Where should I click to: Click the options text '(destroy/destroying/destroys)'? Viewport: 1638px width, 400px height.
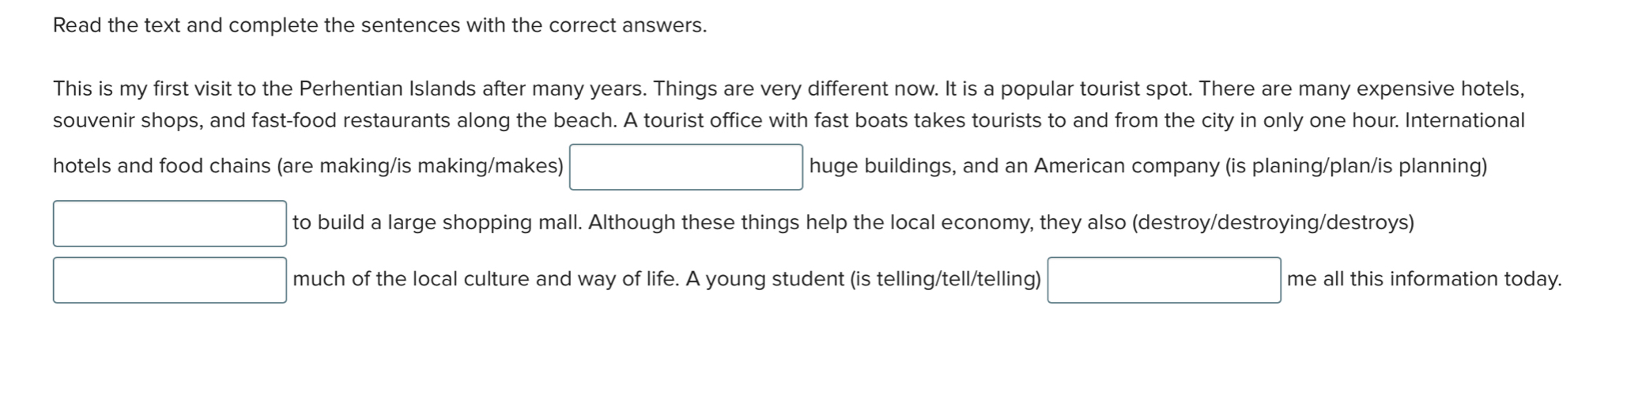pos(1274,222)
